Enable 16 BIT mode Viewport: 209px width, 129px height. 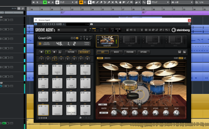pyautogui.click(x=176, y=58)
